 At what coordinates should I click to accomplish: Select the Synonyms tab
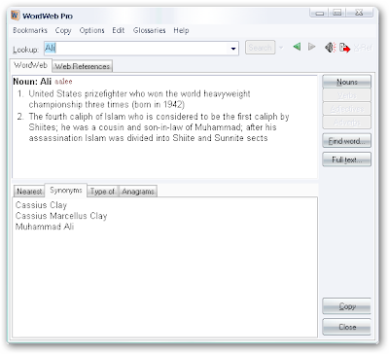click(66, 191)
